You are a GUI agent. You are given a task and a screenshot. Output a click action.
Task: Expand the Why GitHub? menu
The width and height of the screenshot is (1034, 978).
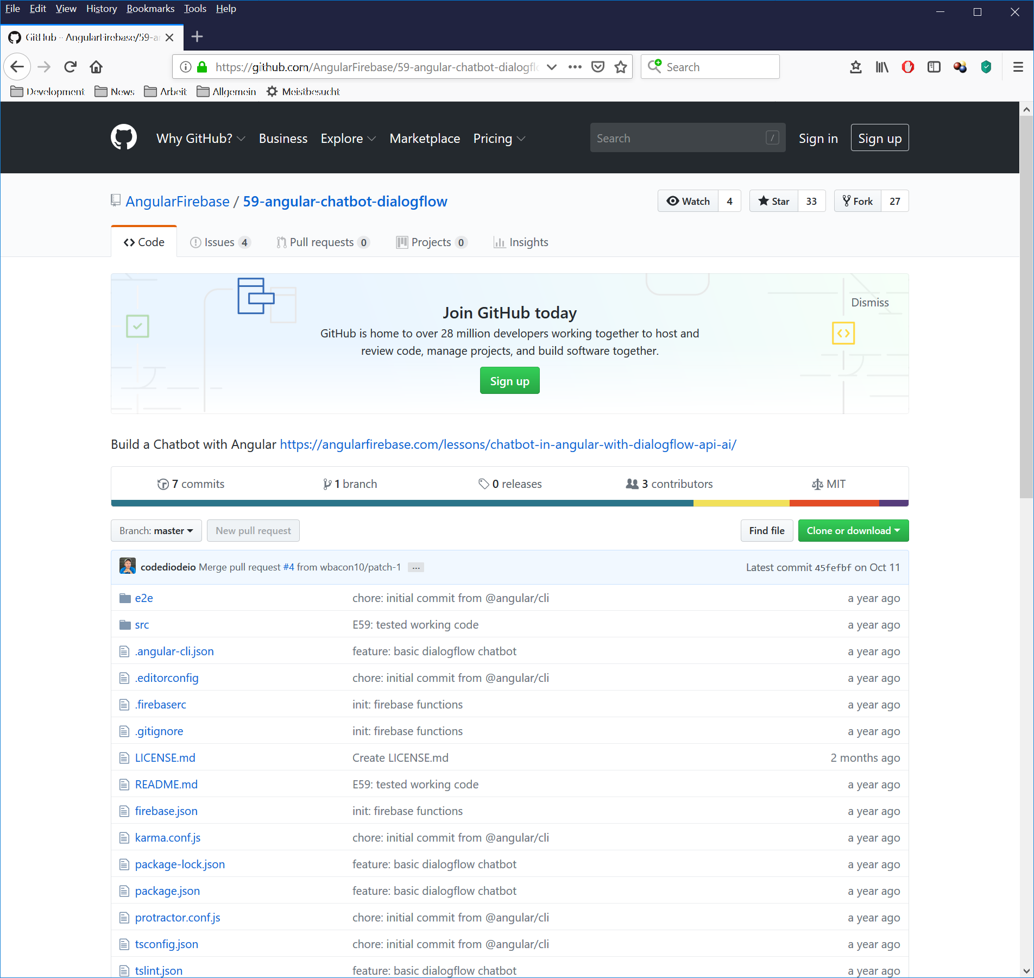point(201,138)
